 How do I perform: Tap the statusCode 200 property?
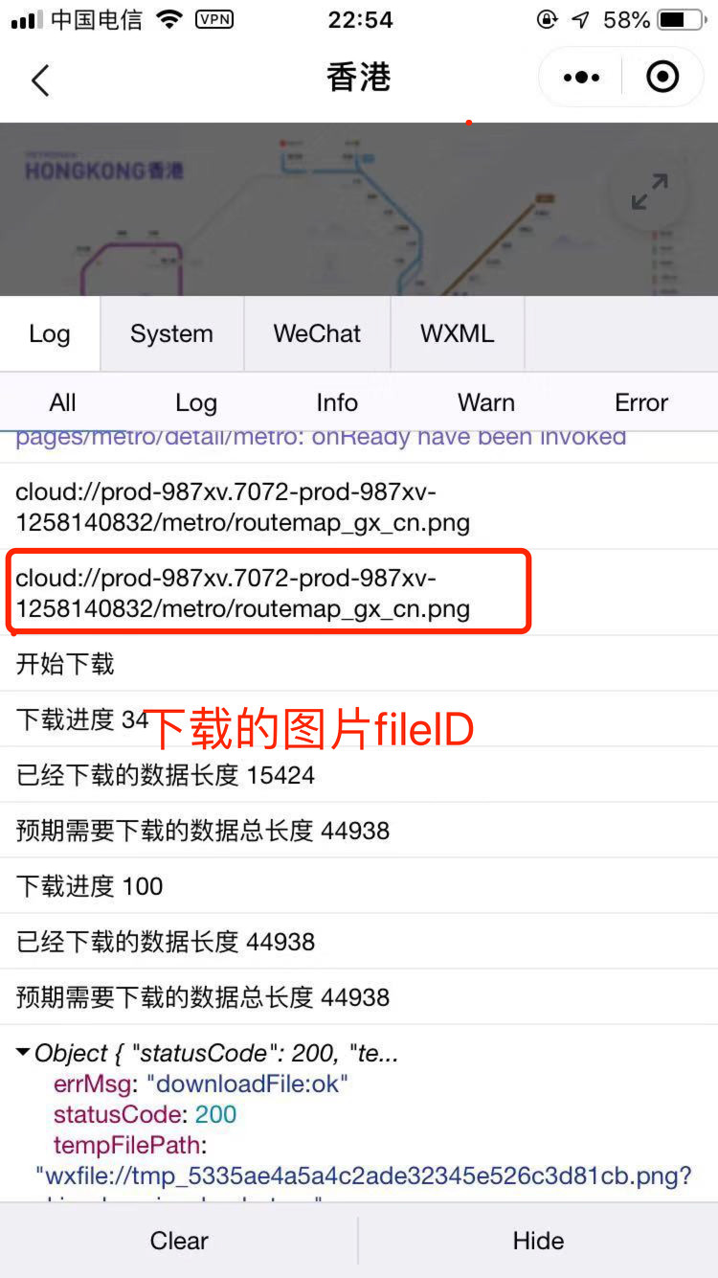(x=145, y=1114)
